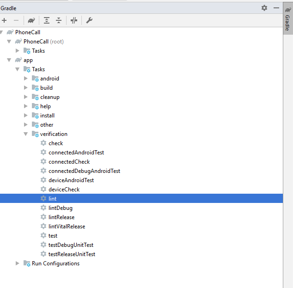Click the Execute Gradle Task elephant icon
The image size is (293, 288).
pos(31,20)
